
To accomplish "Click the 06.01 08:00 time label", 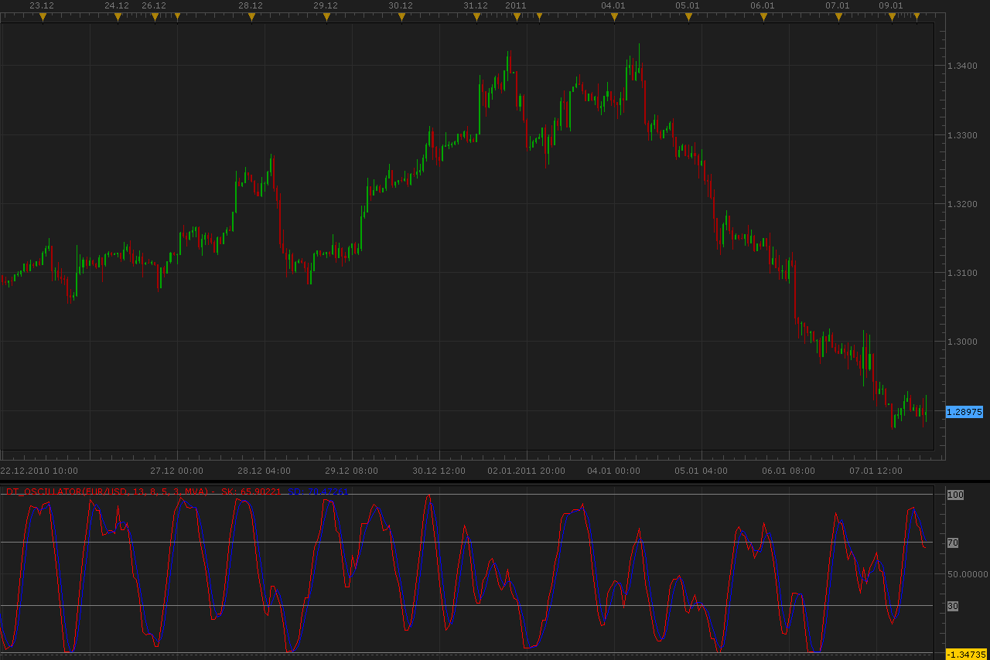I will (789, 470).
